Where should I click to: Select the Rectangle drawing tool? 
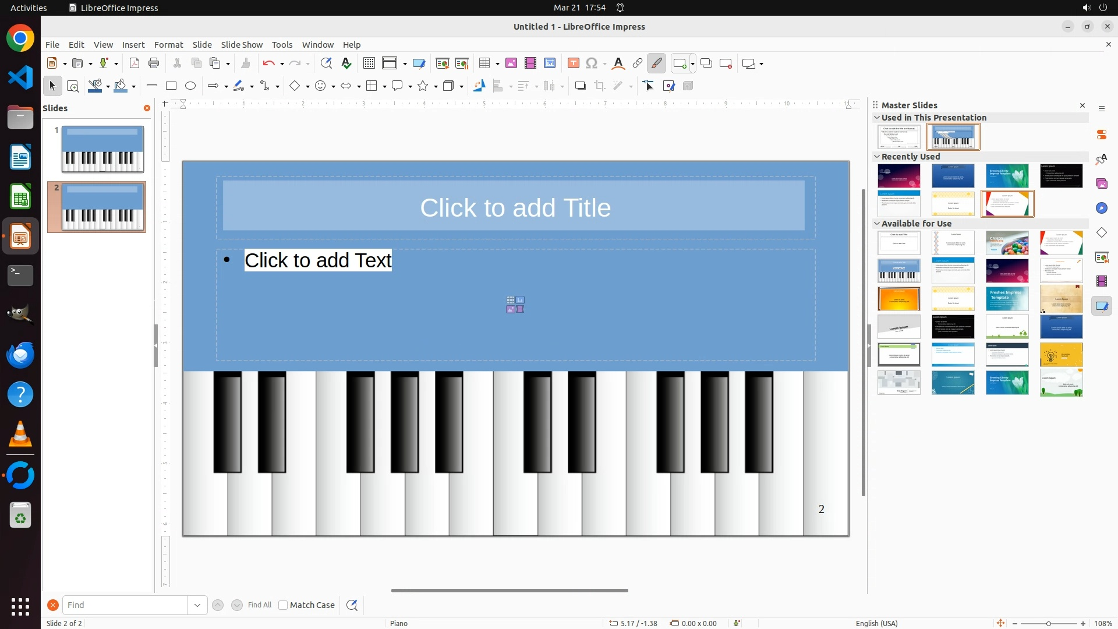[x=171, y=86]
